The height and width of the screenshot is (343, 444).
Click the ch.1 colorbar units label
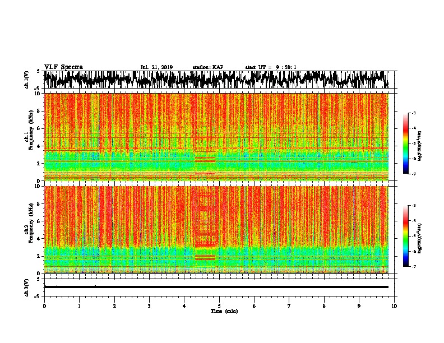420,146
